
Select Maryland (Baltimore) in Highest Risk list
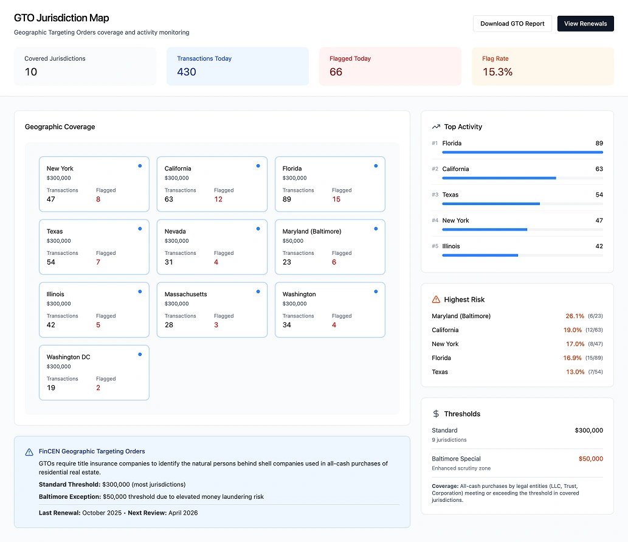coord(461,316)
